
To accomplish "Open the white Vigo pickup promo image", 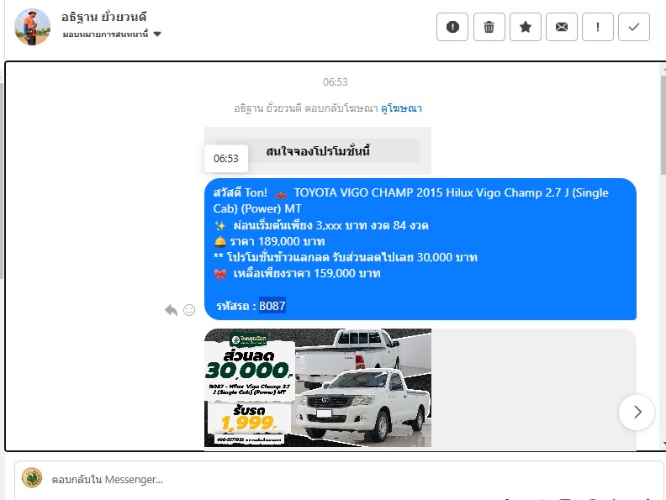I will [x=318, y=387].
